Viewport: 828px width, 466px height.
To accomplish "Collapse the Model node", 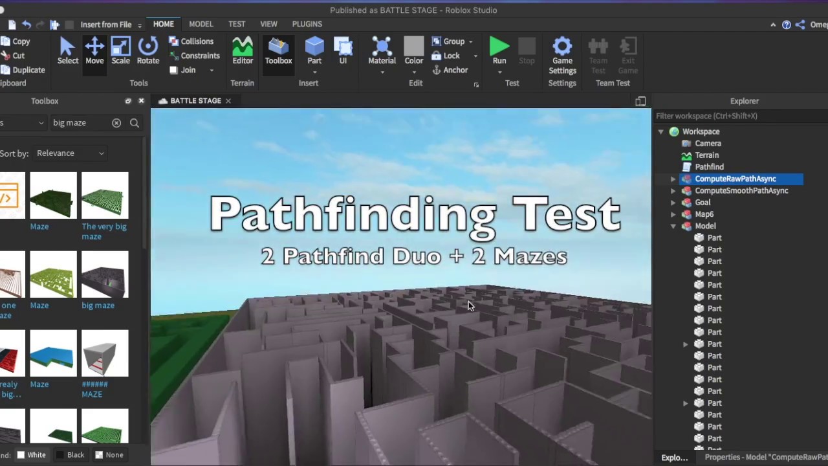I will 673,226.
